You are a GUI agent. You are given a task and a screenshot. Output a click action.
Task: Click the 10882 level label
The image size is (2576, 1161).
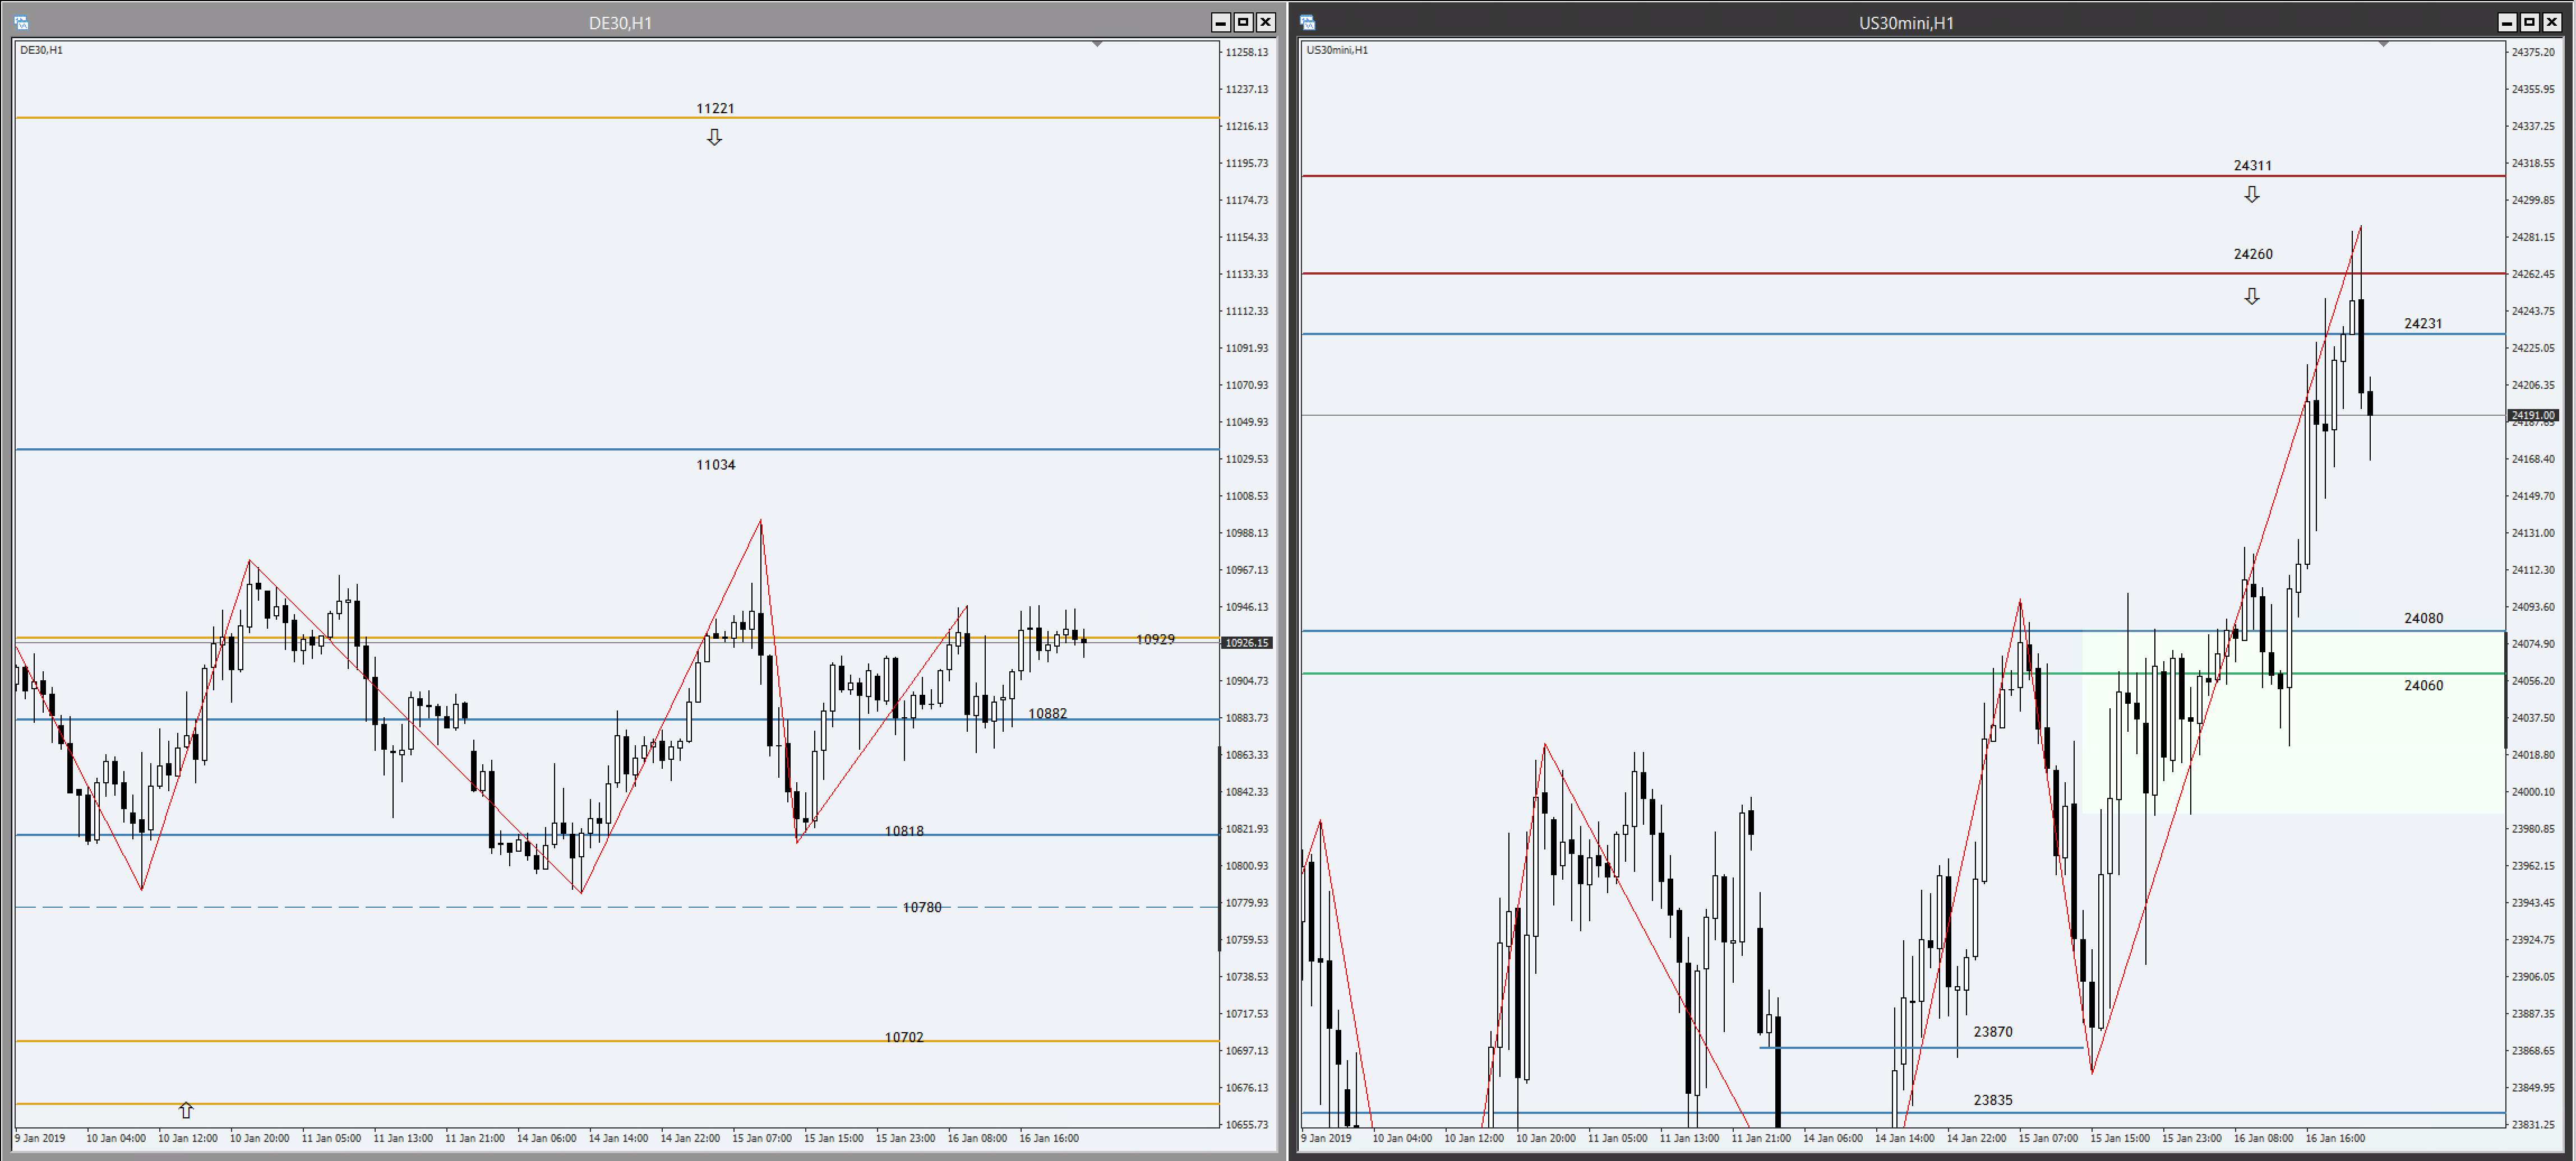1047,713
